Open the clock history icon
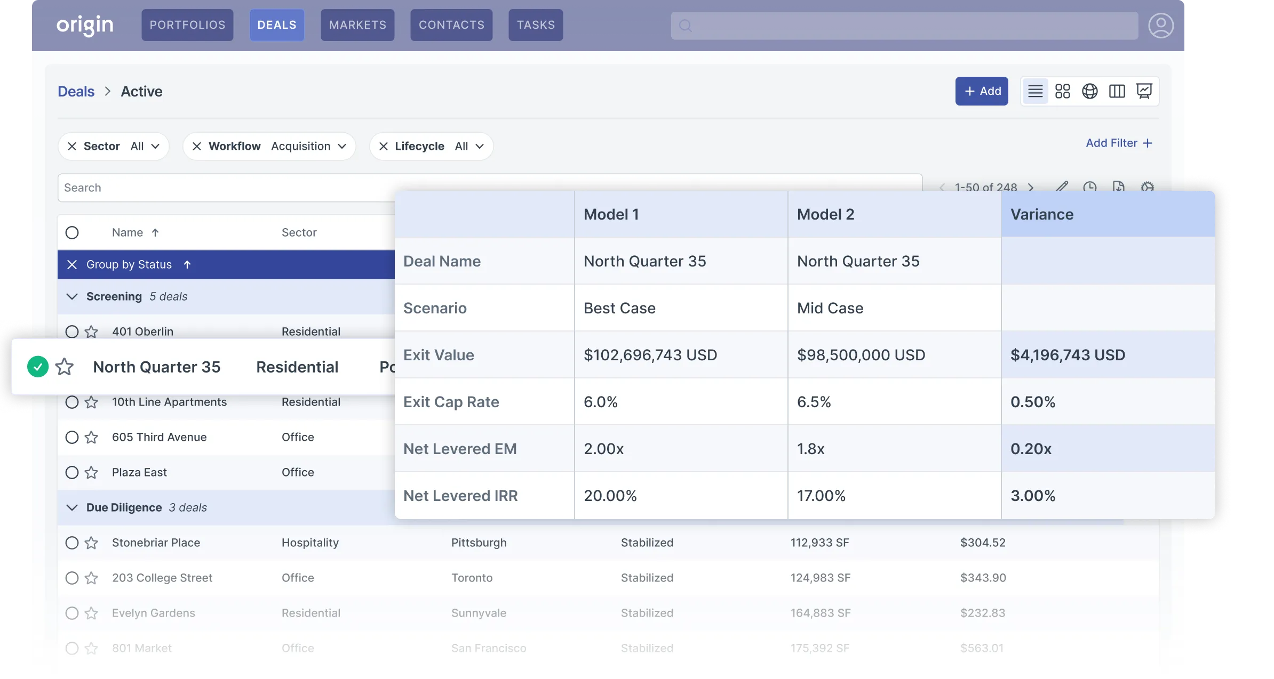Viewport: 1274px width, 679px height. (1089, 186)
